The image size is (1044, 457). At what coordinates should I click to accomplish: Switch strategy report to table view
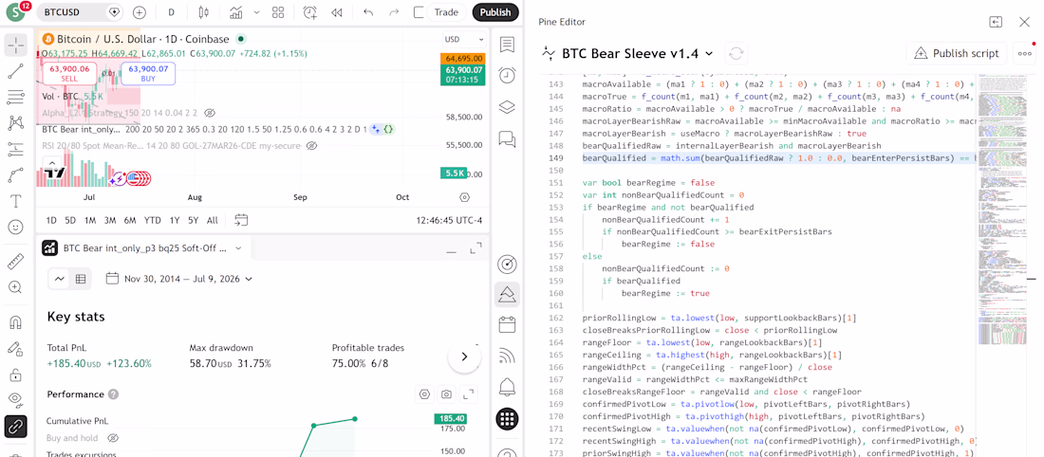click(81, 280)
